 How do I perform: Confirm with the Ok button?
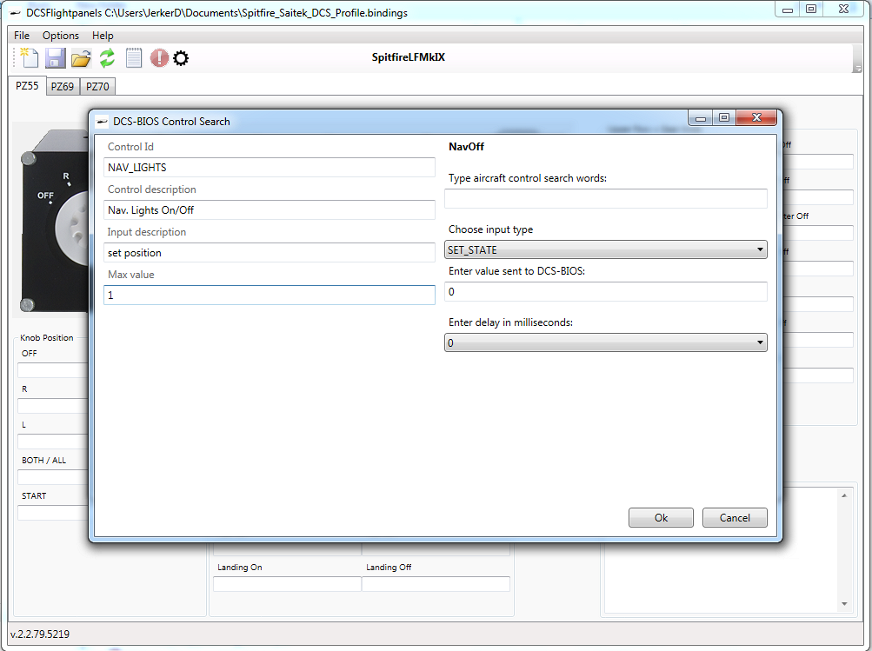click(x=661, y=517)
